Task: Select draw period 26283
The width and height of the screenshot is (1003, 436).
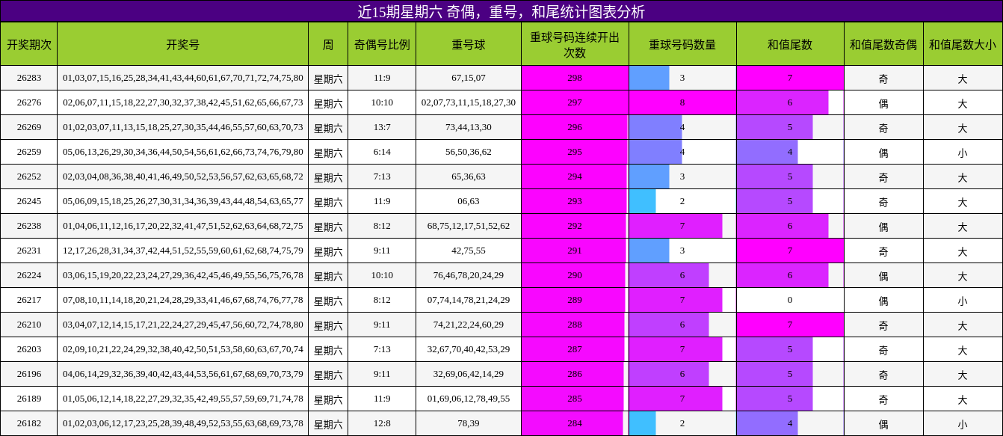Action: click(x=28, y=78)
